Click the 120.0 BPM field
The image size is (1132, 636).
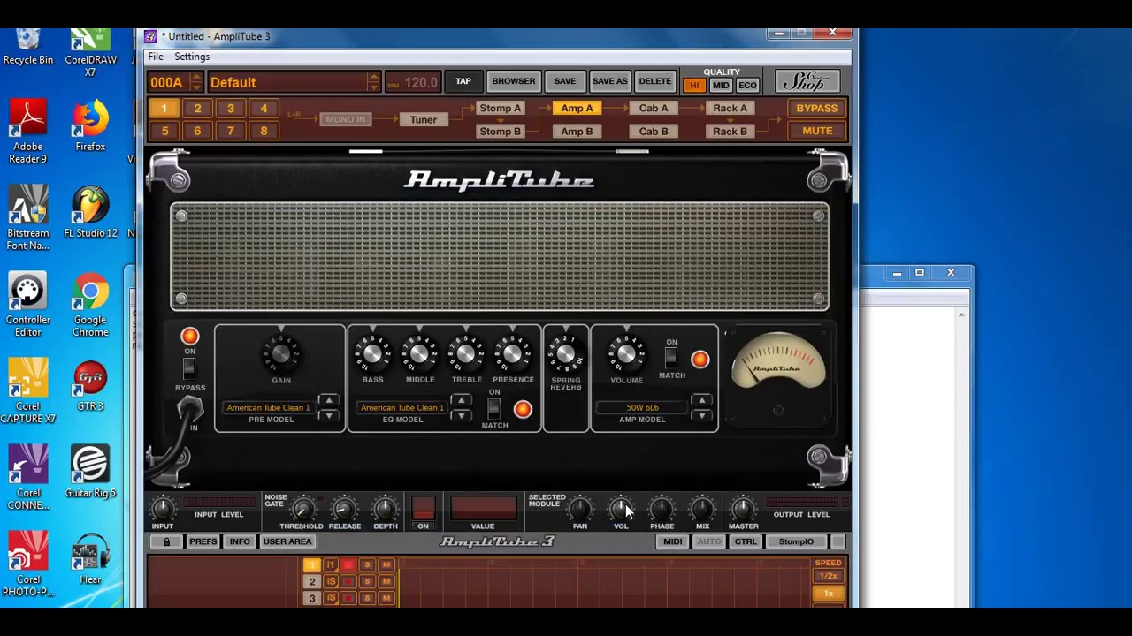[413, 82]
